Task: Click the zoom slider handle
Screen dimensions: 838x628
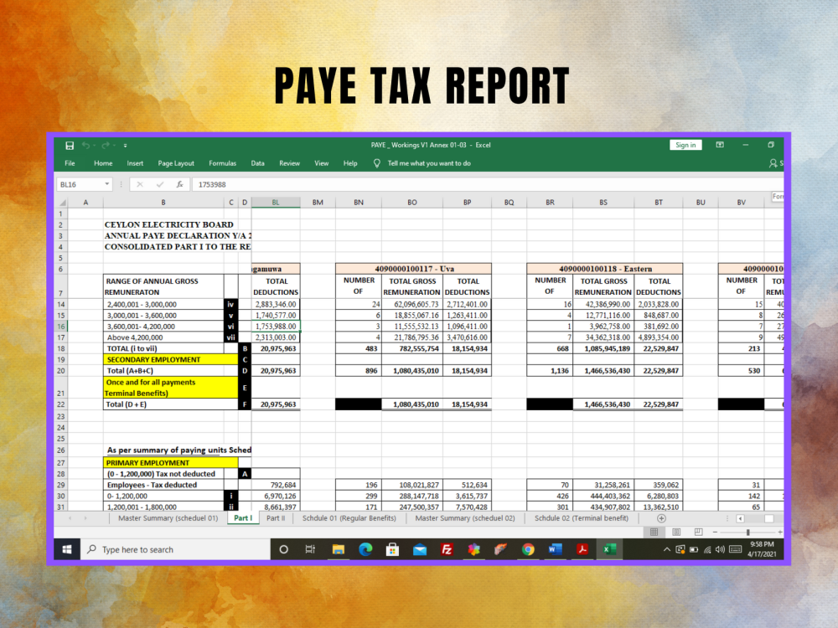Action: click(x=747, y=532)
